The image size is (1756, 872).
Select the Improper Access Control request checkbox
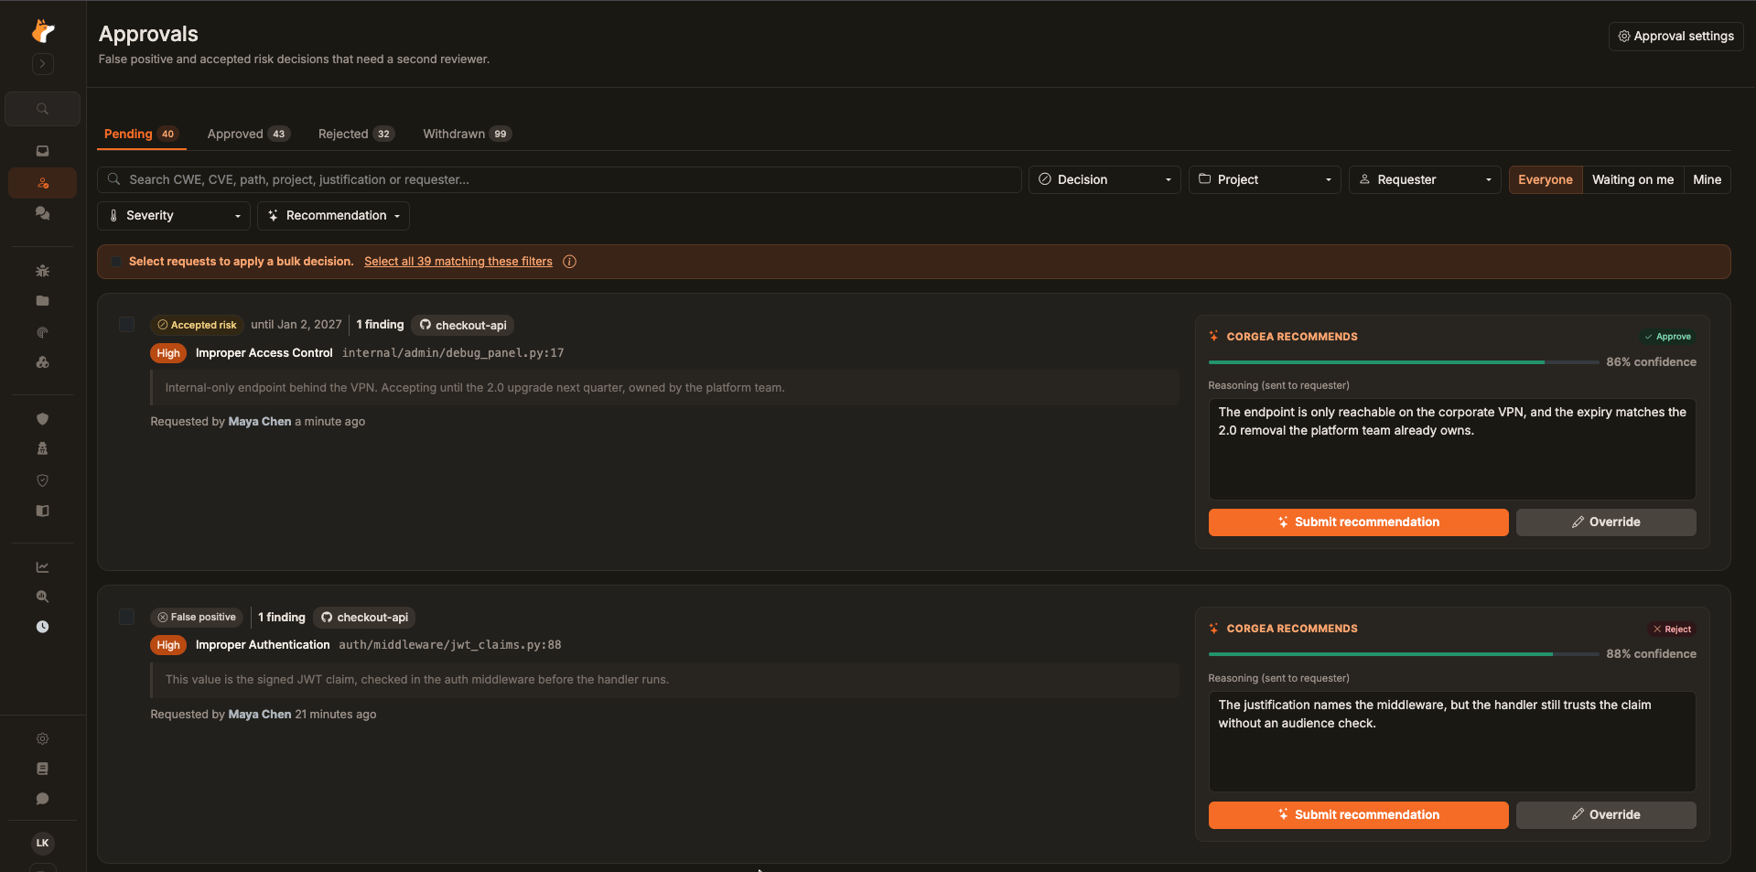pyautogui.click(x=126, y=325)
